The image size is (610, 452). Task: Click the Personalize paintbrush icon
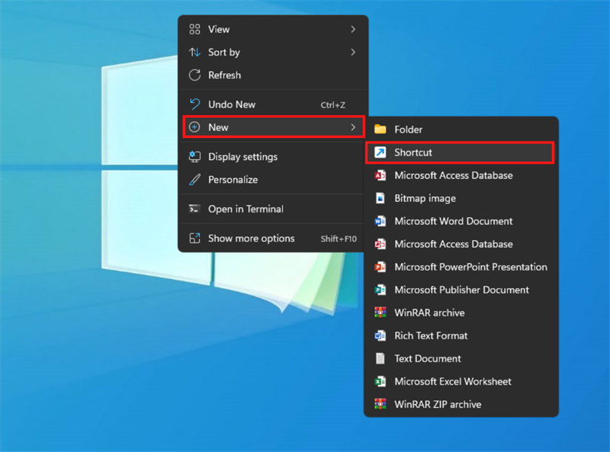coord(194,180)
